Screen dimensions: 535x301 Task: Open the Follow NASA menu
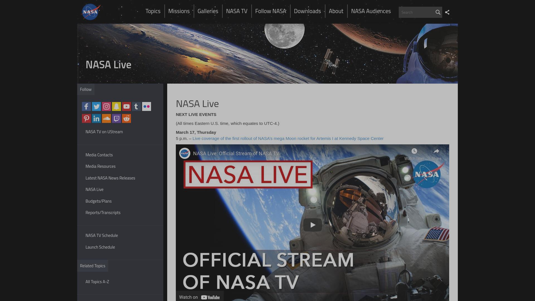[271, 11]
